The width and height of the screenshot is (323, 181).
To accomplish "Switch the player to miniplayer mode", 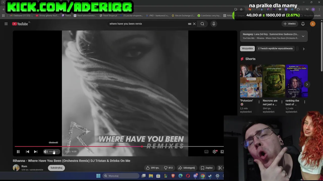I will click(x=222, y=152).
